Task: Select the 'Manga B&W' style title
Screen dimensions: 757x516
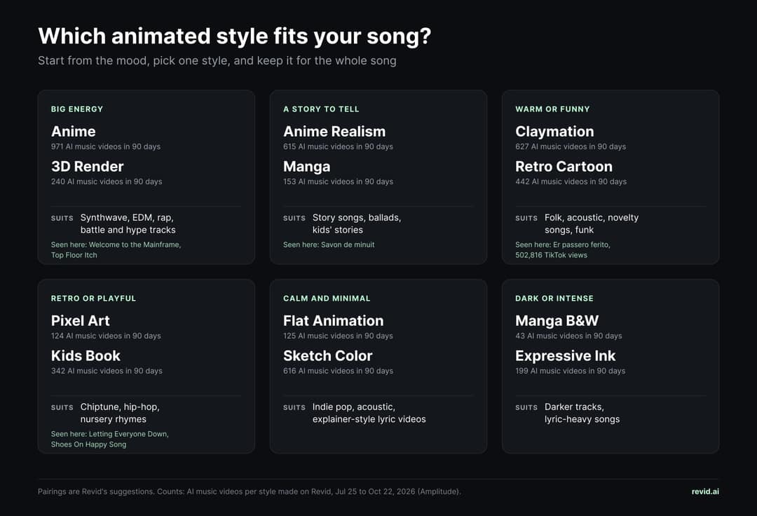Action: [x=557, y=320]
